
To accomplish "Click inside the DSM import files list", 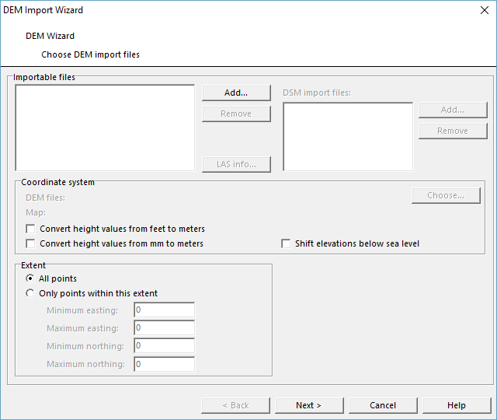I will 348,137.
